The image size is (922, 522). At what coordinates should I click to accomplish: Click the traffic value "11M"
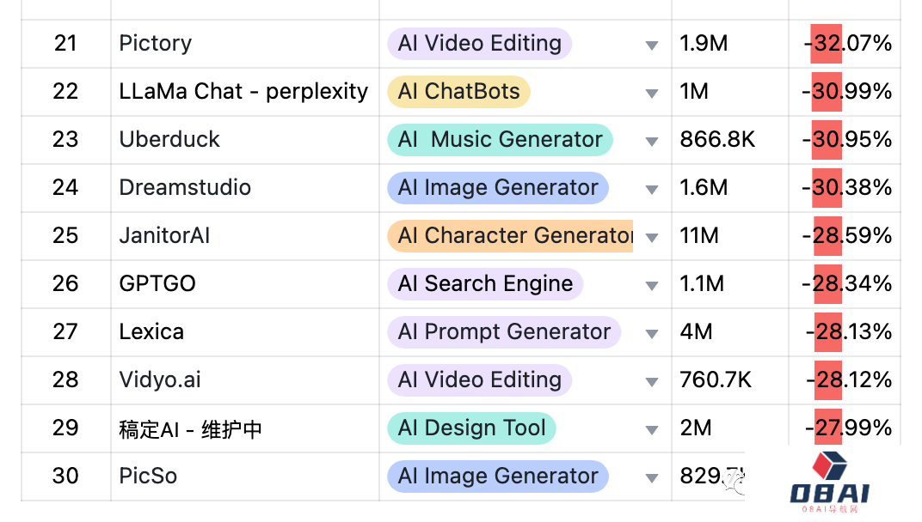point(699,236)
